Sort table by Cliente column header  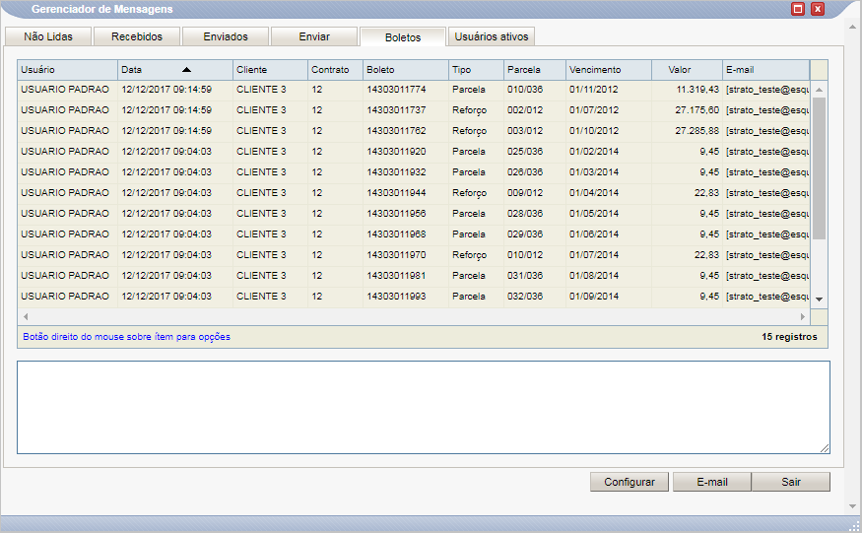(x=271, y=70)
